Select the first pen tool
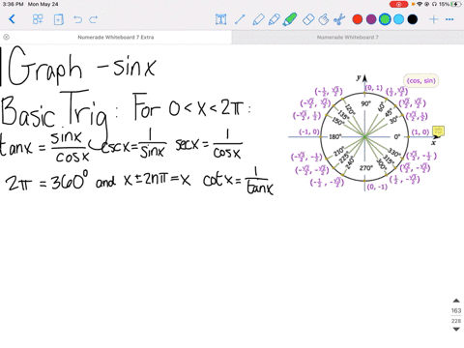The width and height of the screenshot is (464, 348). (258, 19)
